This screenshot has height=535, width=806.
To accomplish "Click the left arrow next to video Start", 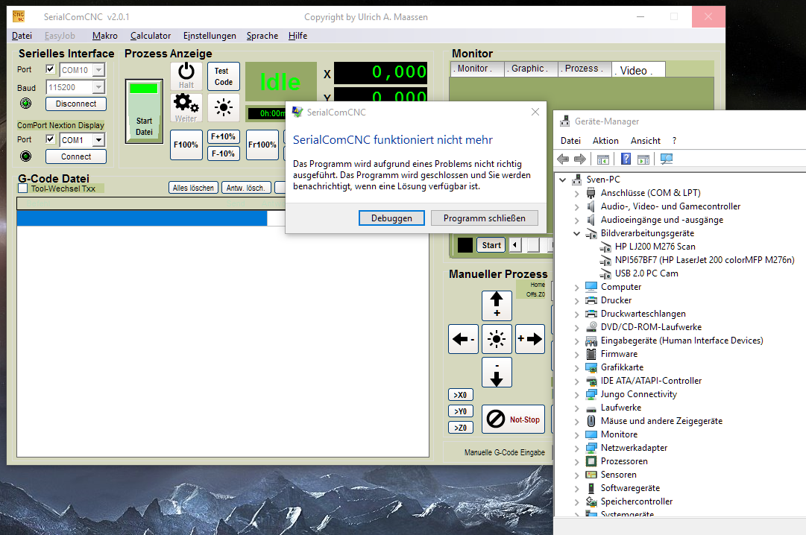I will point(515,245).
